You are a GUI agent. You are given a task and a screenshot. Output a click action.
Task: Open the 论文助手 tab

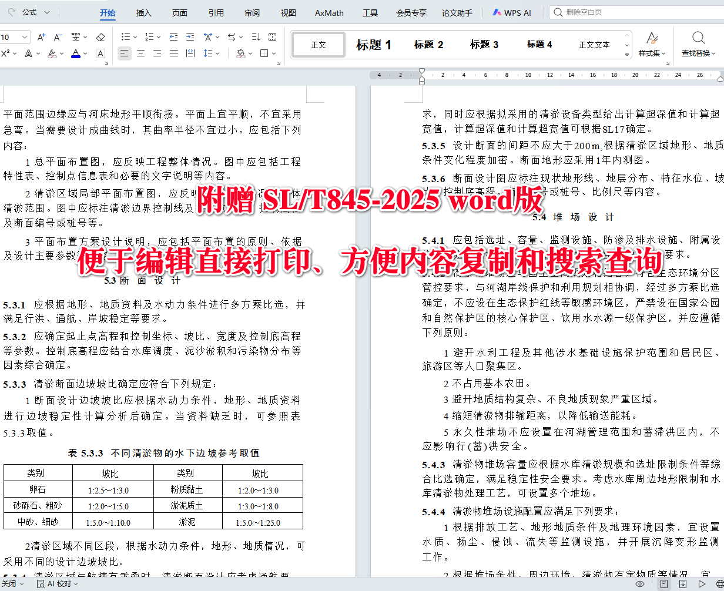pos(457,13)
